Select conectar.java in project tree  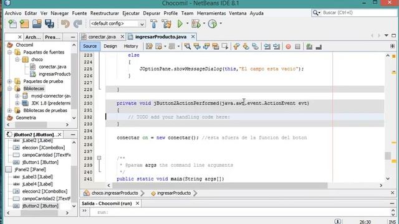52,67
